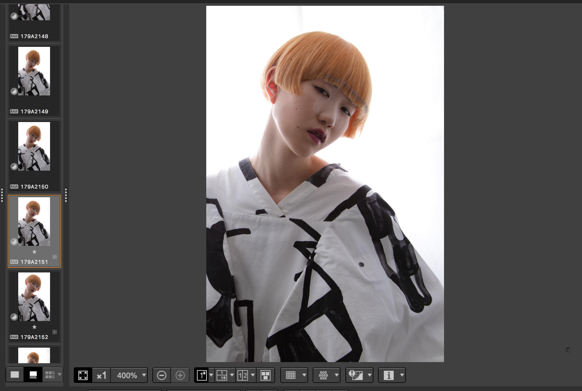This screenshot has width=582, height=391.
Task: Open AF points display options dropdown
Action: (x=337, y=375)
